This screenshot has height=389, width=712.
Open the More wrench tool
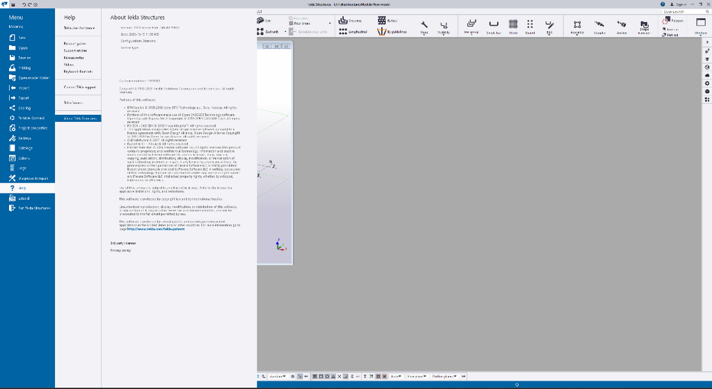click(x=424, y=27)
